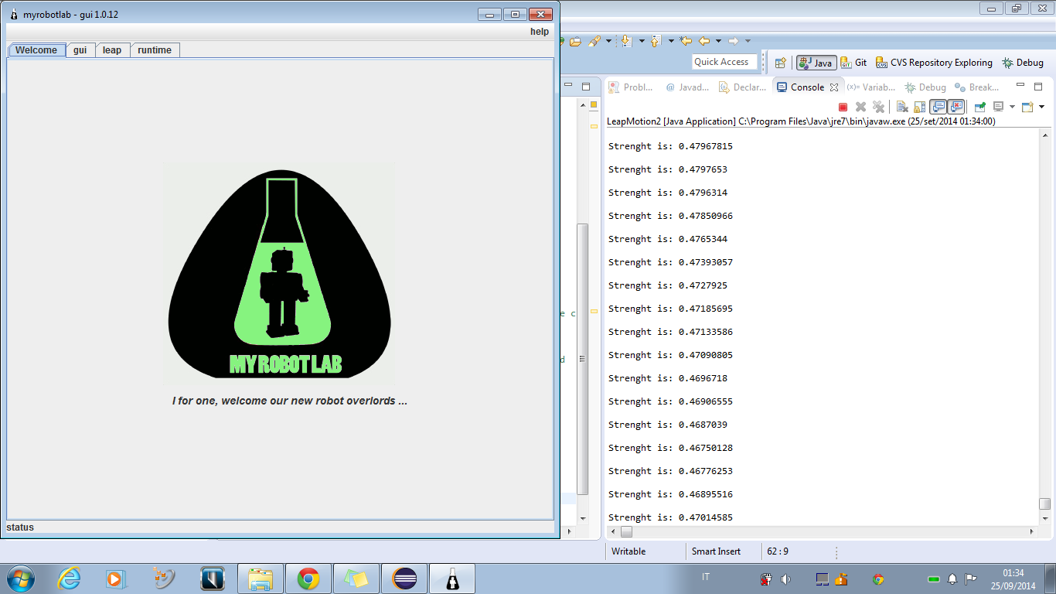Click the display selected console icon
The image size is (1056, 594).
coord(998,107)
